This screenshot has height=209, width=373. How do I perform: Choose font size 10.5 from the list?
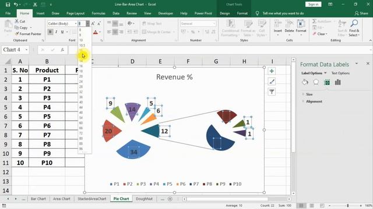click(82, 45)
